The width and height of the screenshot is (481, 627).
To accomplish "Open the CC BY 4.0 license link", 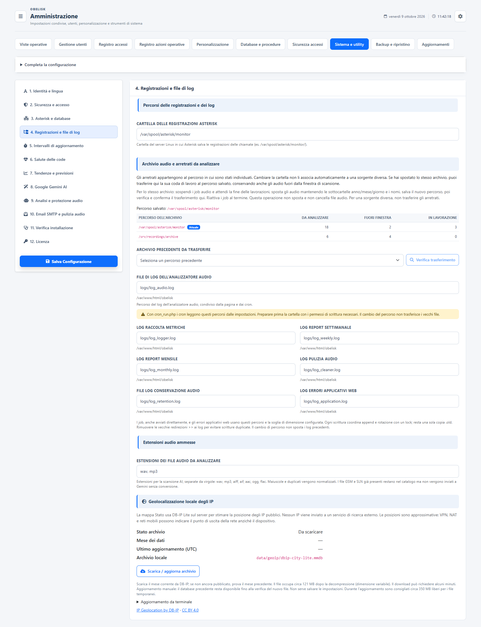I will [x=190, y=610].
